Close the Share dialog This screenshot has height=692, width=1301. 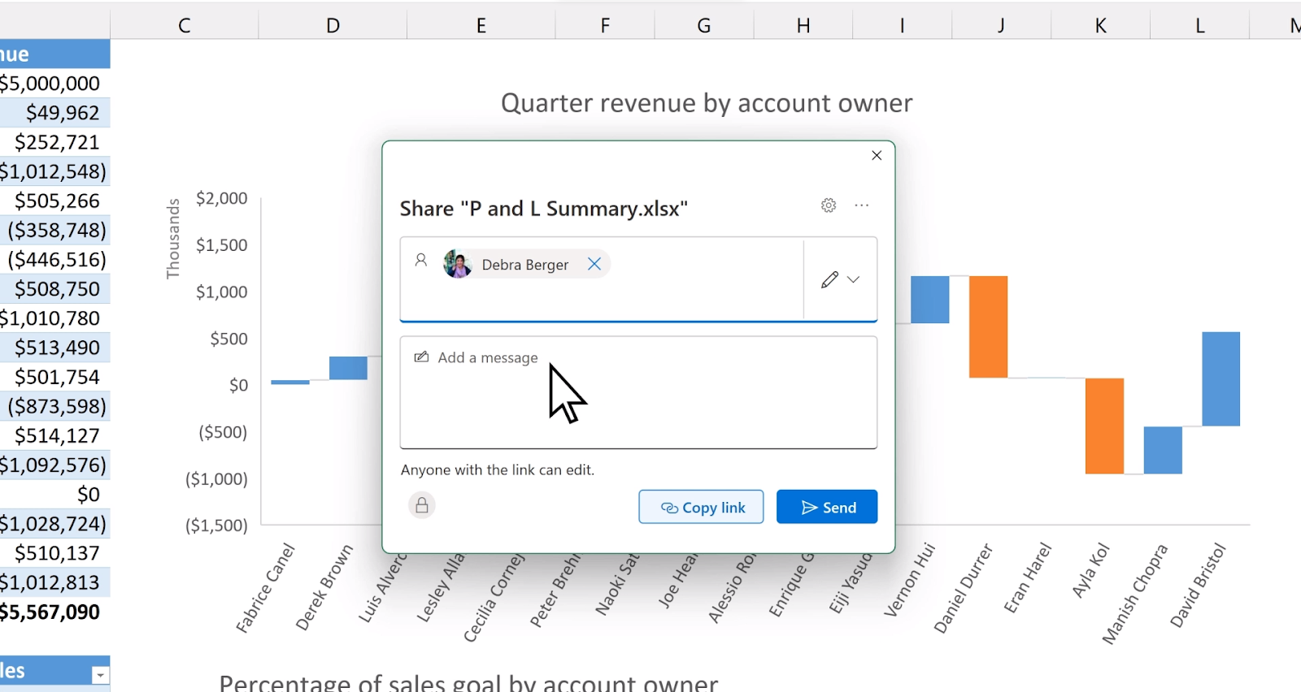(x=877, y=155)
